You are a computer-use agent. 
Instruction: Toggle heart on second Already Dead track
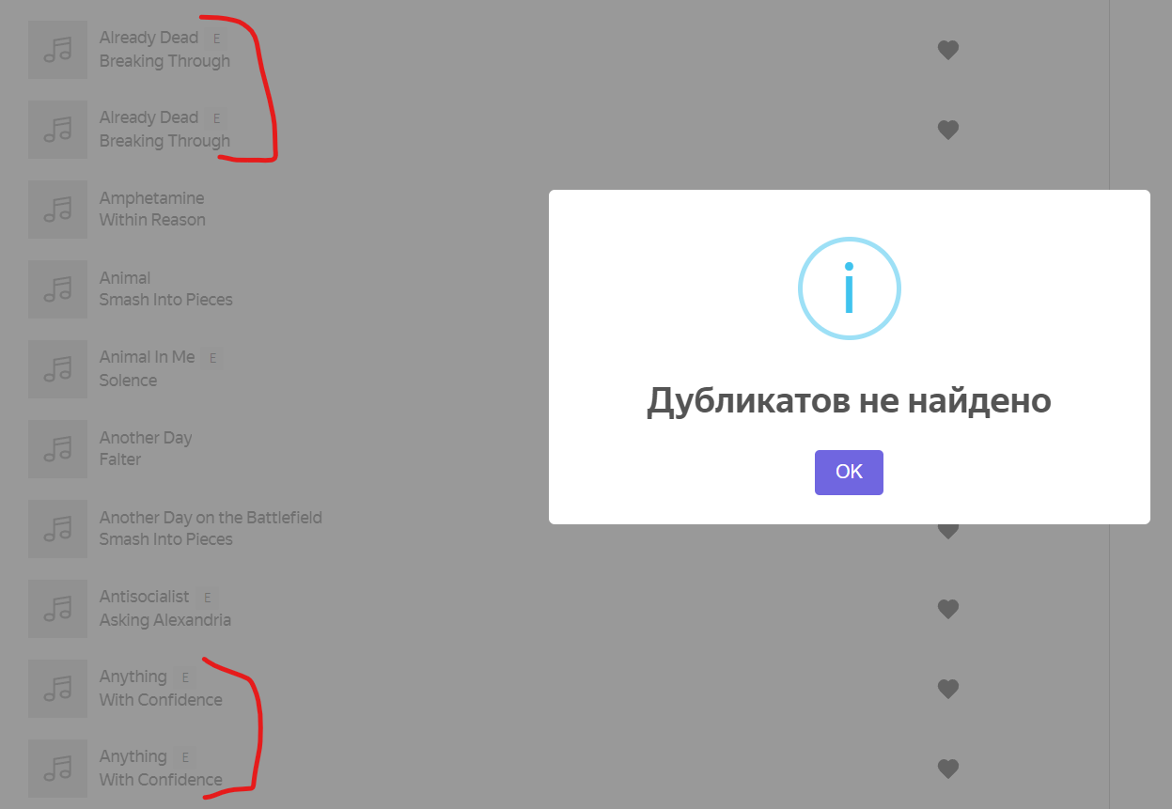pyautogui.click(x=948, y=130)
